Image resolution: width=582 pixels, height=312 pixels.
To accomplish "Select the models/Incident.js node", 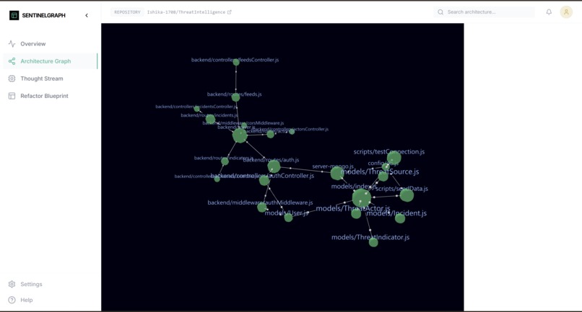I will pos(400,218).
